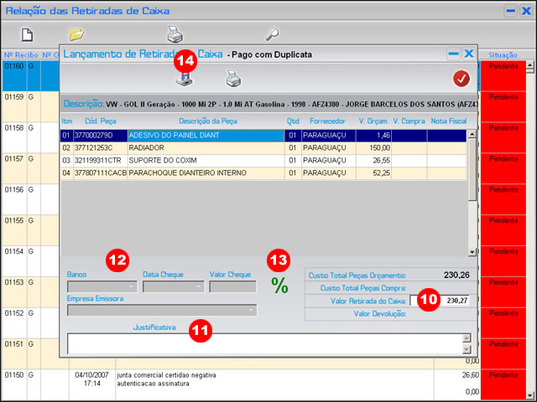
Task: Expand the Empresa Emissora combo box
Action: coord(251,310)
